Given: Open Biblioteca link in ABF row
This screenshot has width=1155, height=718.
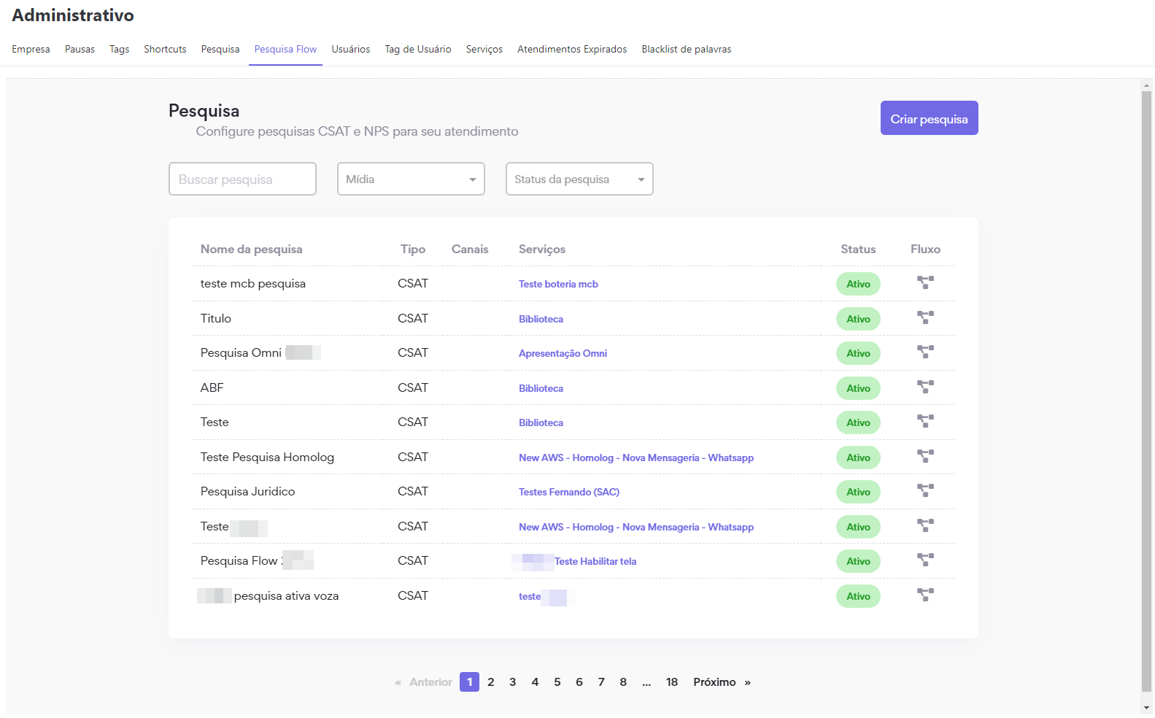Looking at the screenshot, I should tap(541, 388).
